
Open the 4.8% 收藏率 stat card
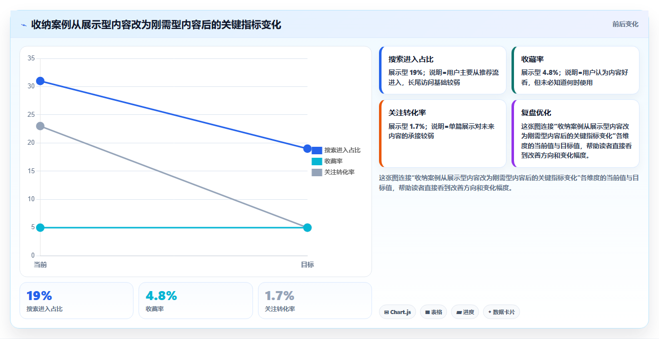pos(195,301)
